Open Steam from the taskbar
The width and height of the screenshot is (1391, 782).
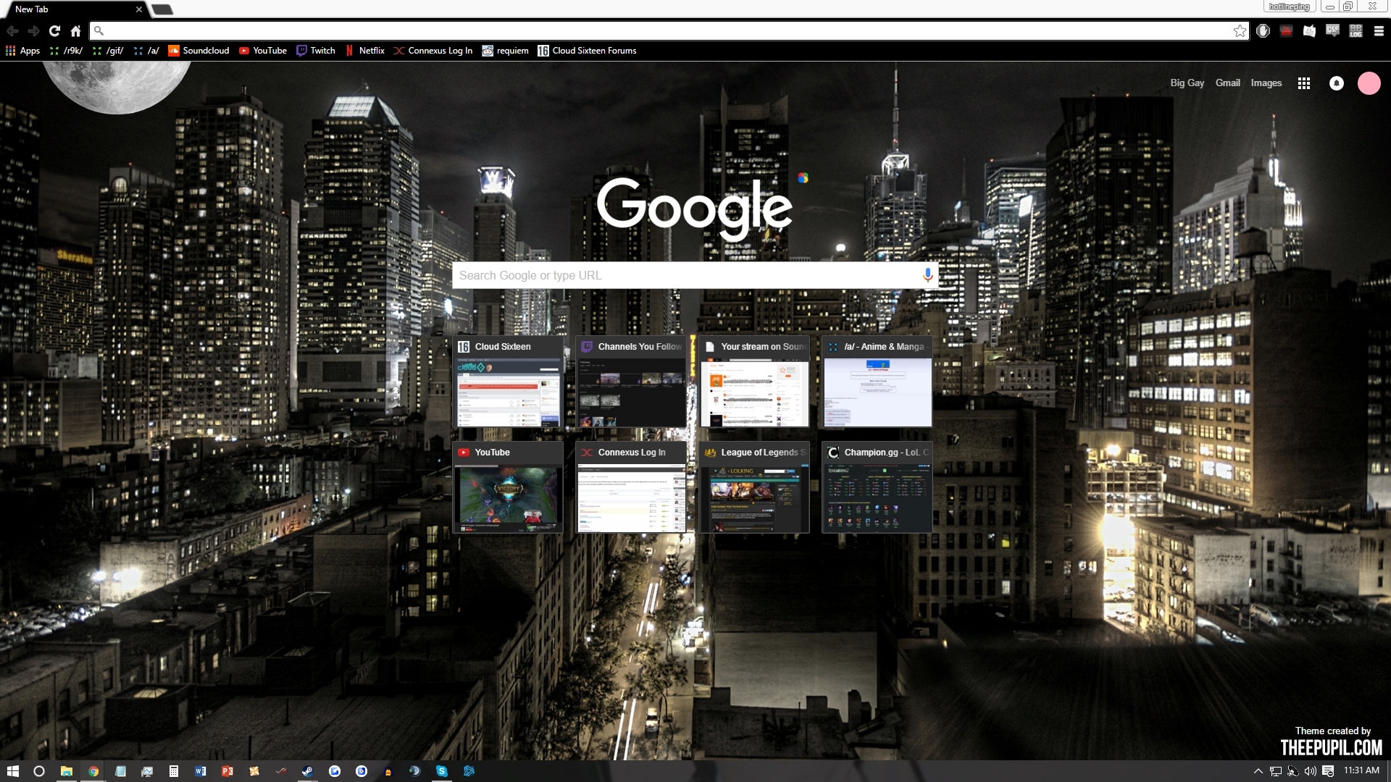pos(308,771)
